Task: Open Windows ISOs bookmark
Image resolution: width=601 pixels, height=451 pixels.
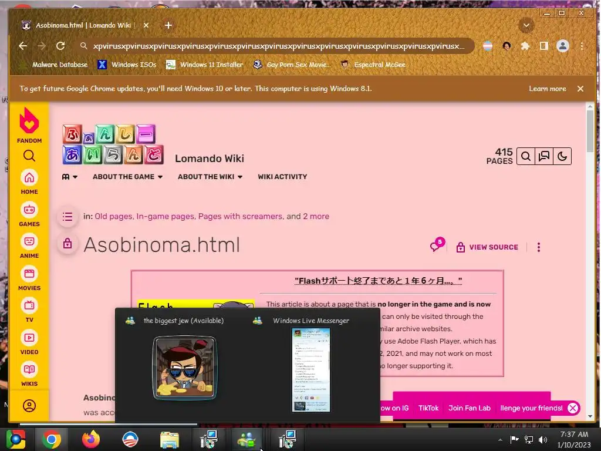Action: 127,65
